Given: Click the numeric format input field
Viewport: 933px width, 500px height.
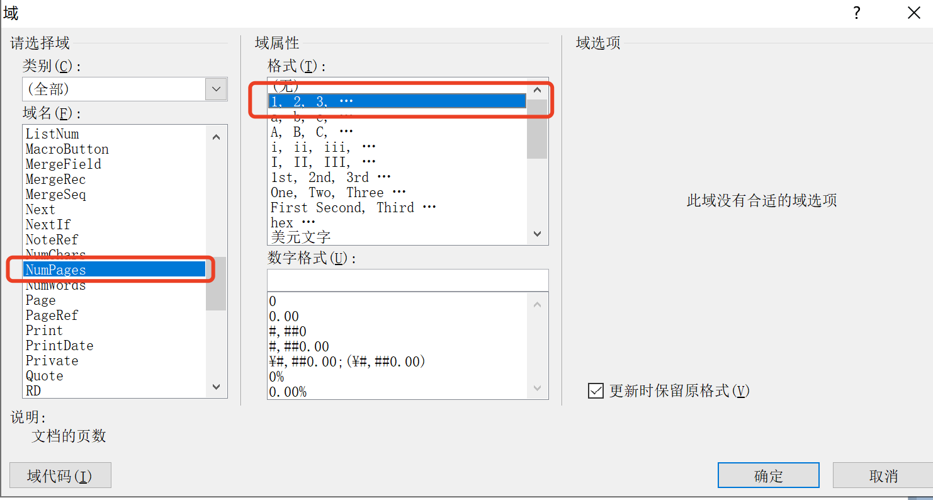Looking at the screenshot, I should (407, 280).
